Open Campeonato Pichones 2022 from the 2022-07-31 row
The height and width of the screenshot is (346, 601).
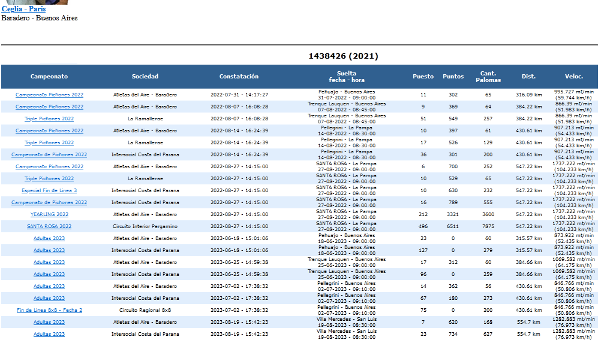pyautogui.click(x=49, y=95)
